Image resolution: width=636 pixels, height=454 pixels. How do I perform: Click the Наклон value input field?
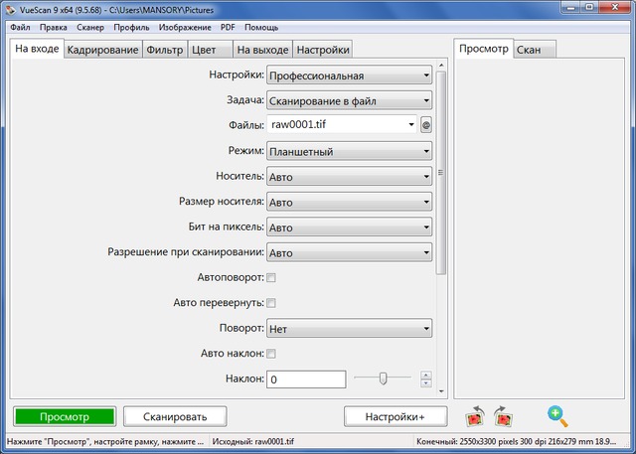306,379
